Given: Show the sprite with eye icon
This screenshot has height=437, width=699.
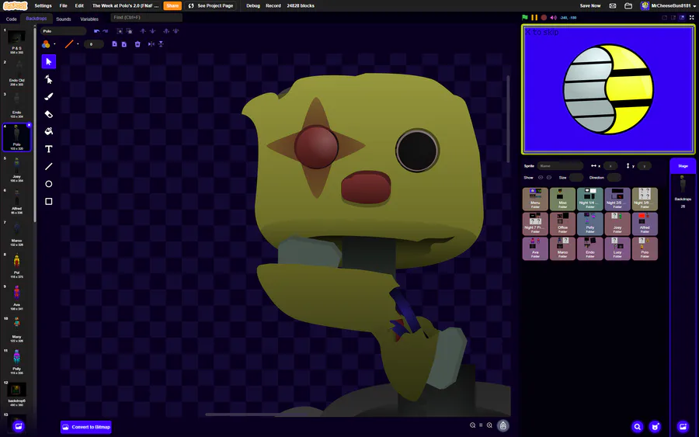Looking at the screenshot, I should coord(541,177).
